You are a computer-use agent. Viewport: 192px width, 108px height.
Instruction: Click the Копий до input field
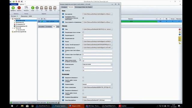point(97,70)
